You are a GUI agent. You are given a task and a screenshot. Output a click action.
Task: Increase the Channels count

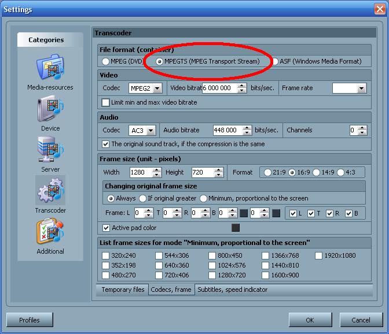[362, 128]
